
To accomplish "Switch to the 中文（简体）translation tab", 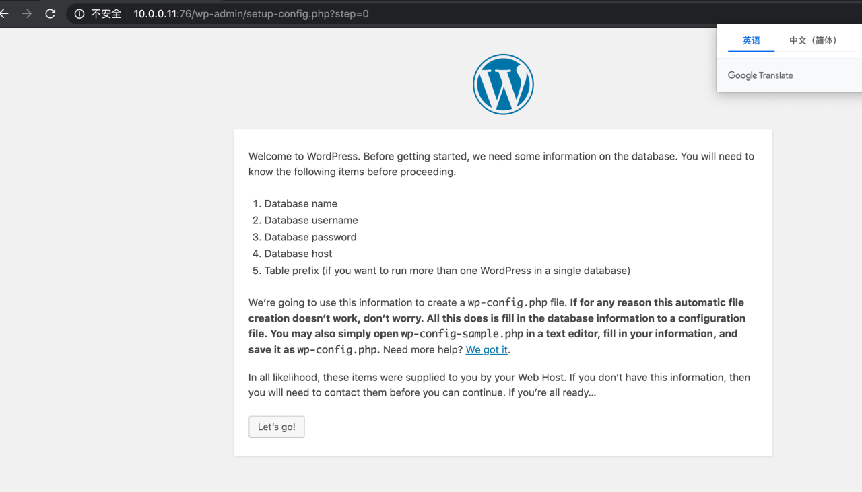I will (813, 40).
